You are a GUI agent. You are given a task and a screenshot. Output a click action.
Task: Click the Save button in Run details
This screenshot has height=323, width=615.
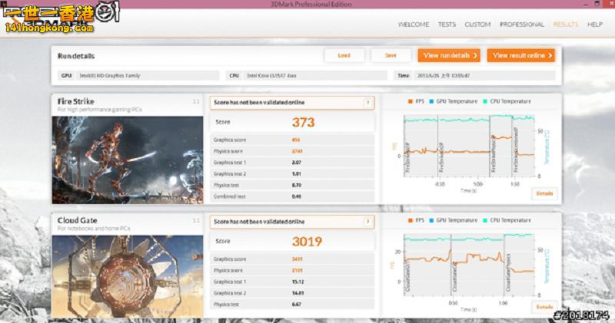tap(391, 55)
